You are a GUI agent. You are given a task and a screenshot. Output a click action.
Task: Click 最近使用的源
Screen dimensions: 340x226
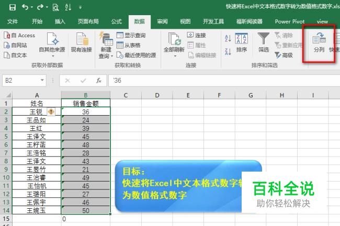(x=136, y=55)
